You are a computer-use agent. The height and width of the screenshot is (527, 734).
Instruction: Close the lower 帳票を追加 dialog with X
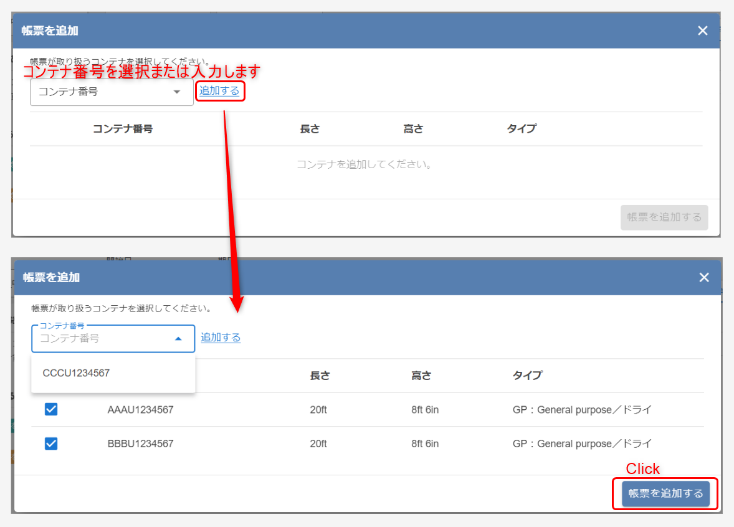click(703, 277)
